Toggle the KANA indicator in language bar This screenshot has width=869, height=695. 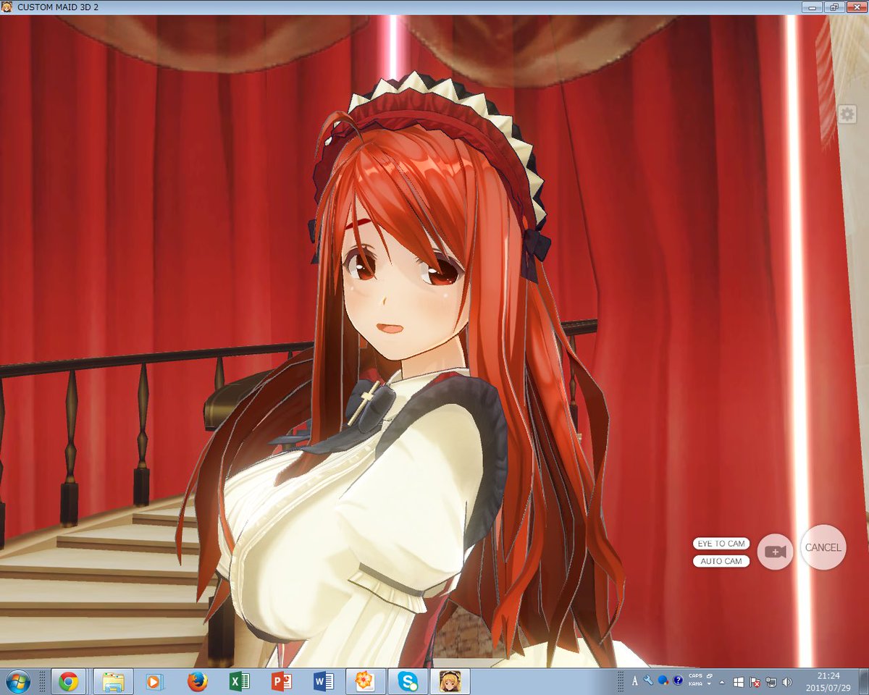(695, 685)
